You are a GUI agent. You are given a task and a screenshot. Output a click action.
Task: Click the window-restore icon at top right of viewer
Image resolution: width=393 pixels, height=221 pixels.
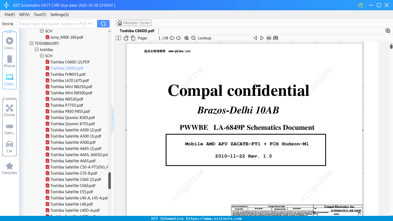tap(388, 31)
